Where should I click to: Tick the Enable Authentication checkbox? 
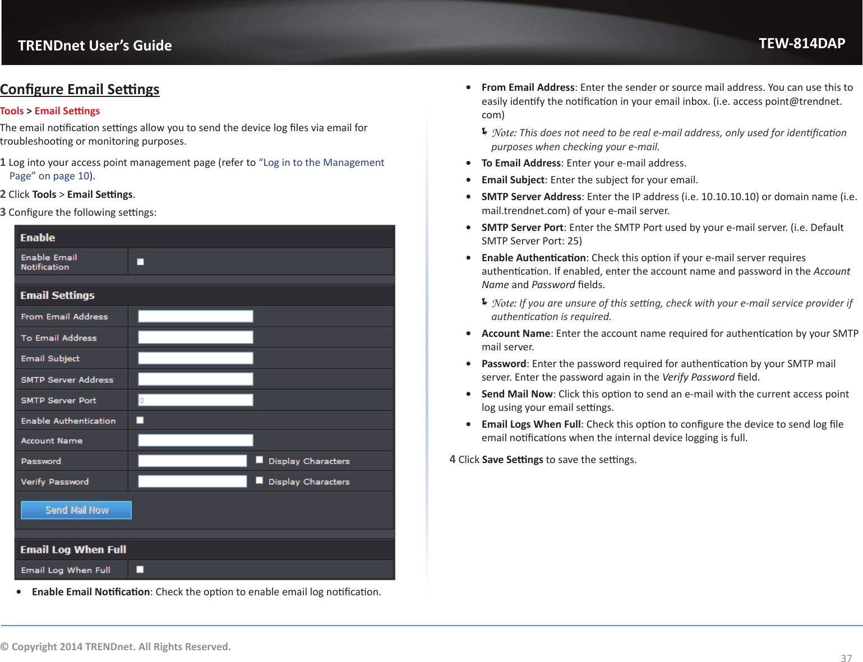click(x=140, y=420)
